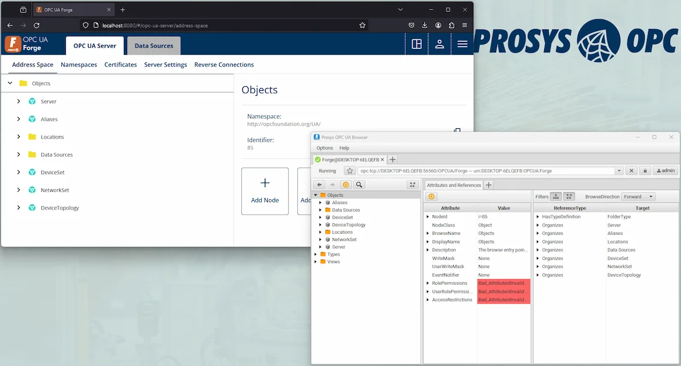Viewport: 681px width, 366px height.
Task: Expand Data Sources folder in Forge
Action: click(19, 154)
